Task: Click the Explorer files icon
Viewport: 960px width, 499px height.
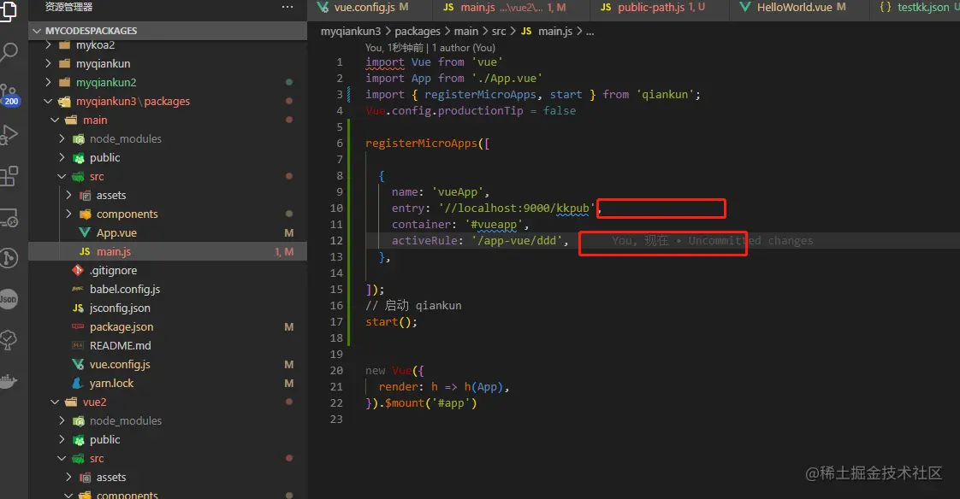Action: (9, 11)
